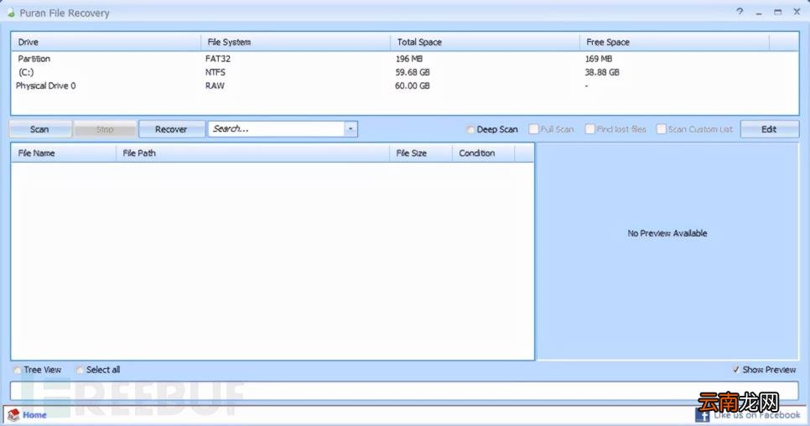Select the (C:) NTFS drive row
This screenshot has height=426, width=810.
click(x=404, y=72)
